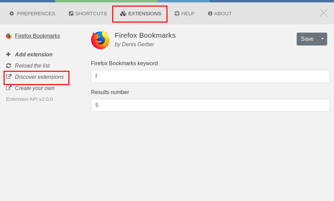Viewport: 334px width, 201px height.
Task: Click the lifebuoy icon on the Help tab
Action: pyautogui.click(x=177, y=14)
